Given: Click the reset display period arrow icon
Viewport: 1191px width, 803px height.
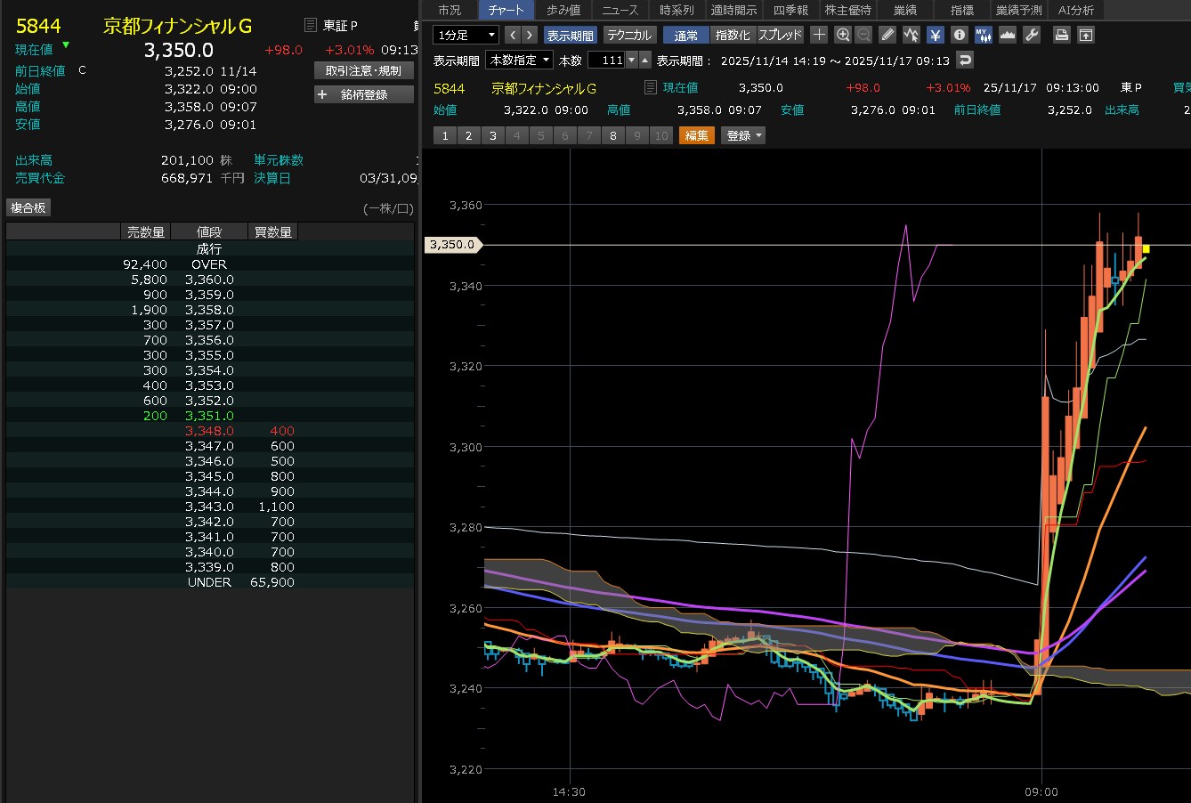Looking at the screenshot, I should 965,60.
